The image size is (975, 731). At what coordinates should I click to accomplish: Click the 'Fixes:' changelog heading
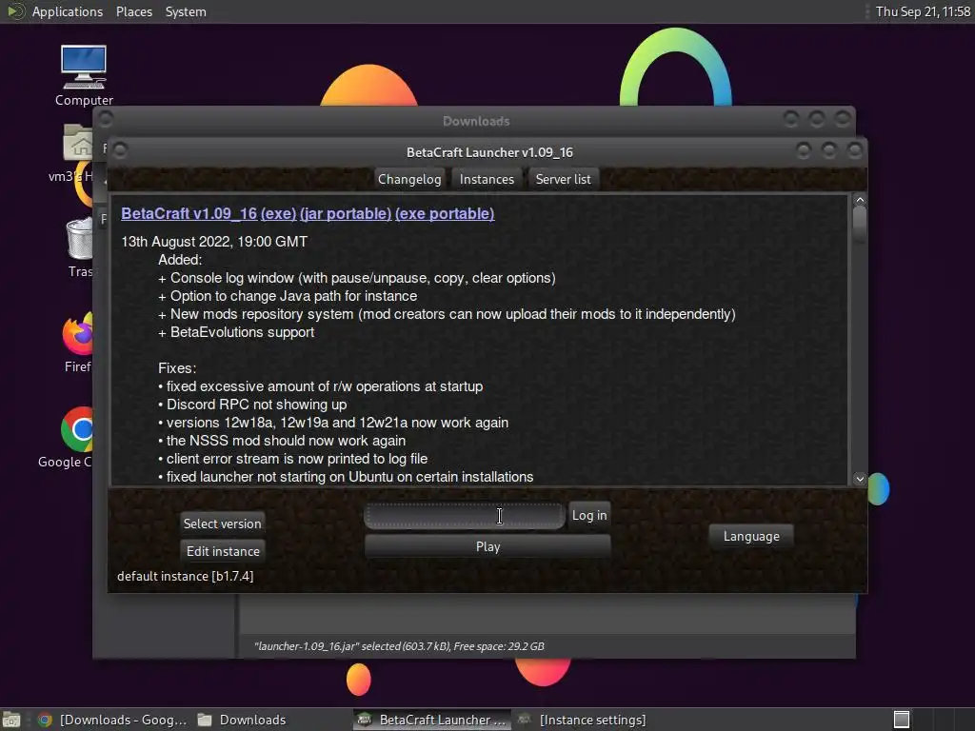click(176, 368)
